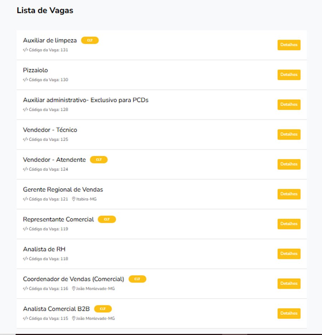This screenshot has height=335, width=322.
Task: Show Detalhes for Gerente Regional de Vendas
Action: pyautogui.click(x=289, y=194)
